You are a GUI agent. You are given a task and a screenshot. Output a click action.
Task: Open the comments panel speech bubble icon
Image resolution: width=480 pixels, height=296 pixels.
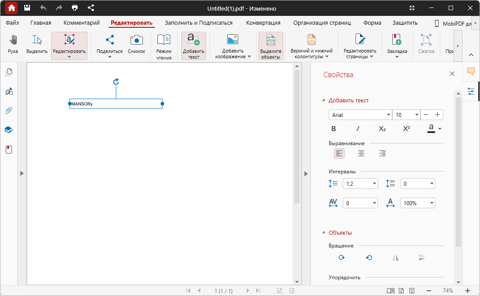pyautogui.click(x=471, y=71)
